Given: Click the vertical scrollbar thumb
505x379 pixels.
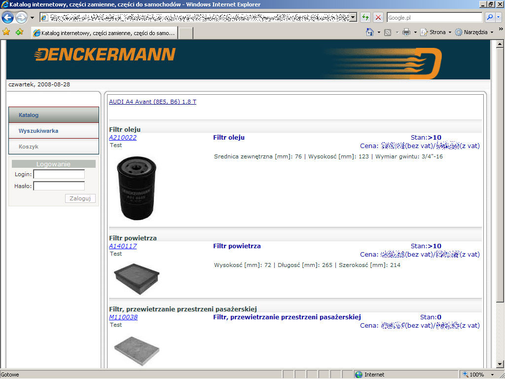Looking at the screenshot, I should pos(500,175).
